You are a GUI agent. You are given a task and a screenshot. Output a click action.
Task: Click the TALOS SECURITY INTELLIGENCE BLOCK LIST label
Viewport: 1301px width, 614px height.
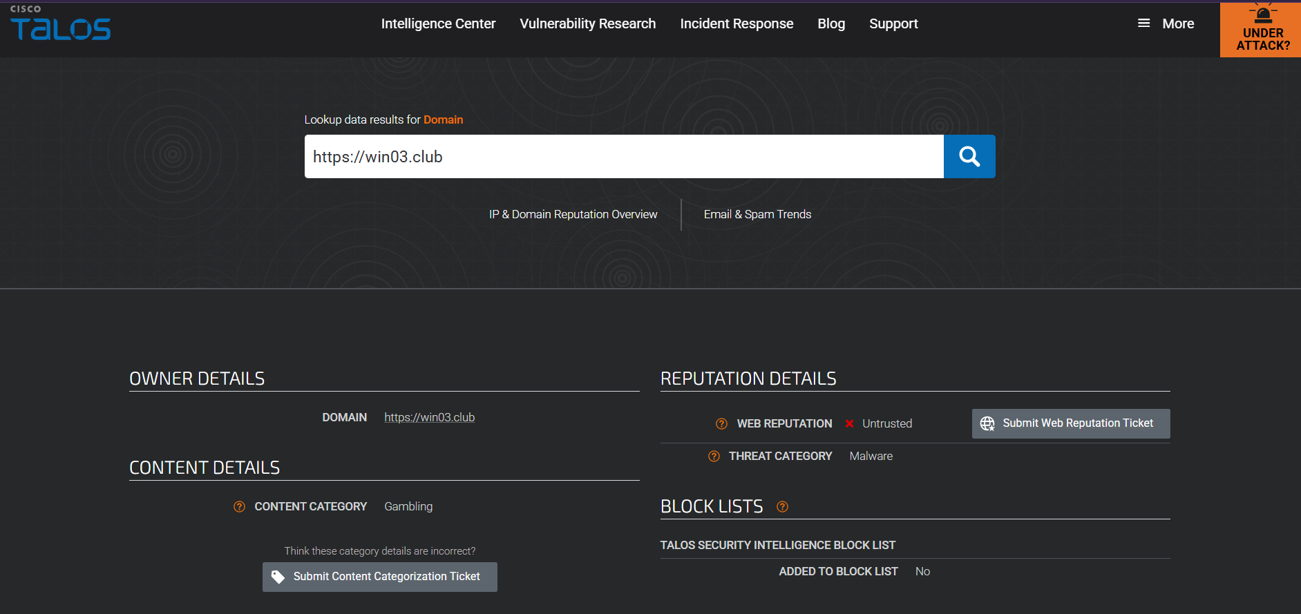[778, 546]
